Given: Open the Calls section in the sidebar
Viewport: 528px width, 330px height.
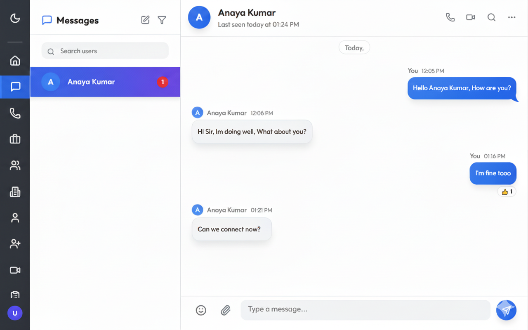Looking at the screenshot, I should click(x=15, y=113).
